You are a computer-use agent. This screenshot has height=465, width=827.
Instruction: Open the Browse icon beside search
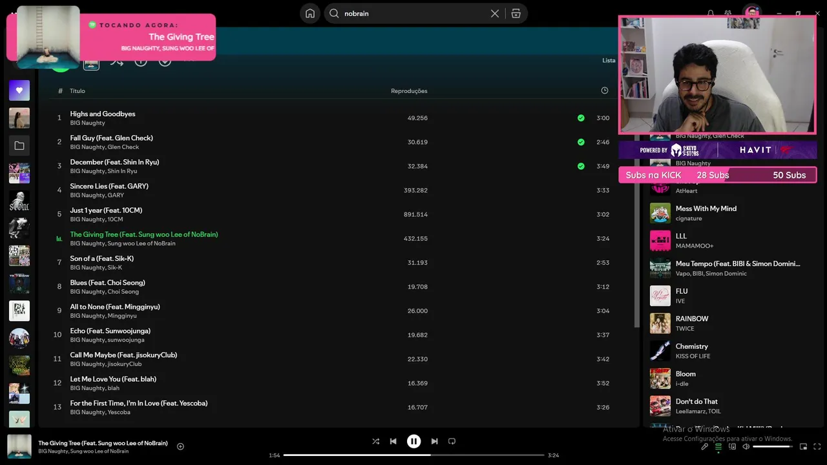(516, 14)
